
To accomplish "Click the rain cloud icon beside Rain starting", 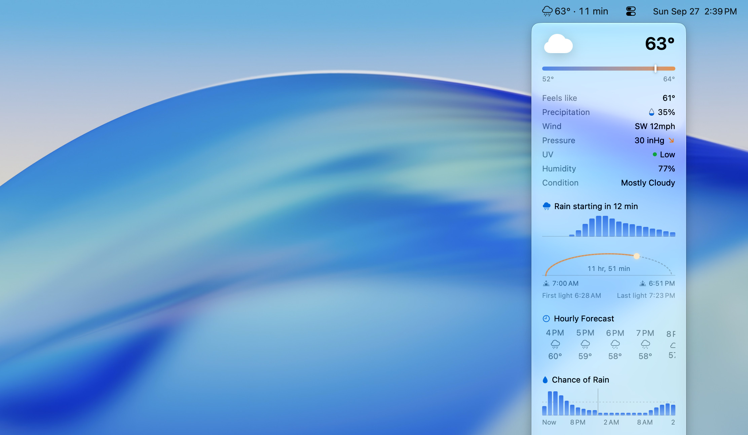I will click(547, 206).
